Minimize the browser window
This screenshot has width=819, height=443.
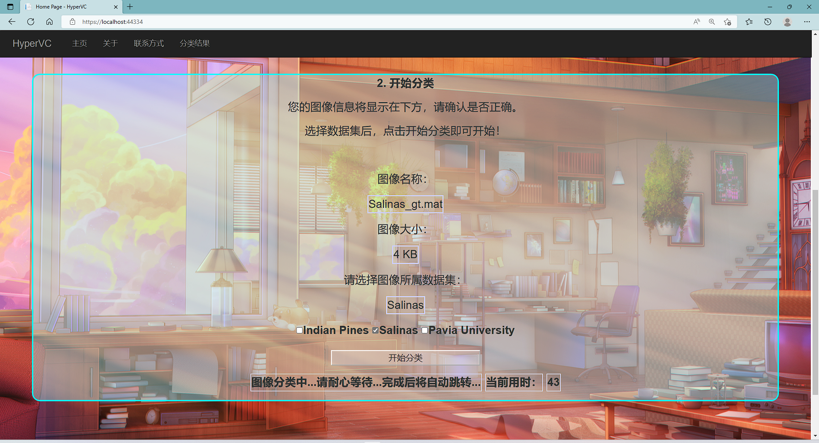coord(770,7)
